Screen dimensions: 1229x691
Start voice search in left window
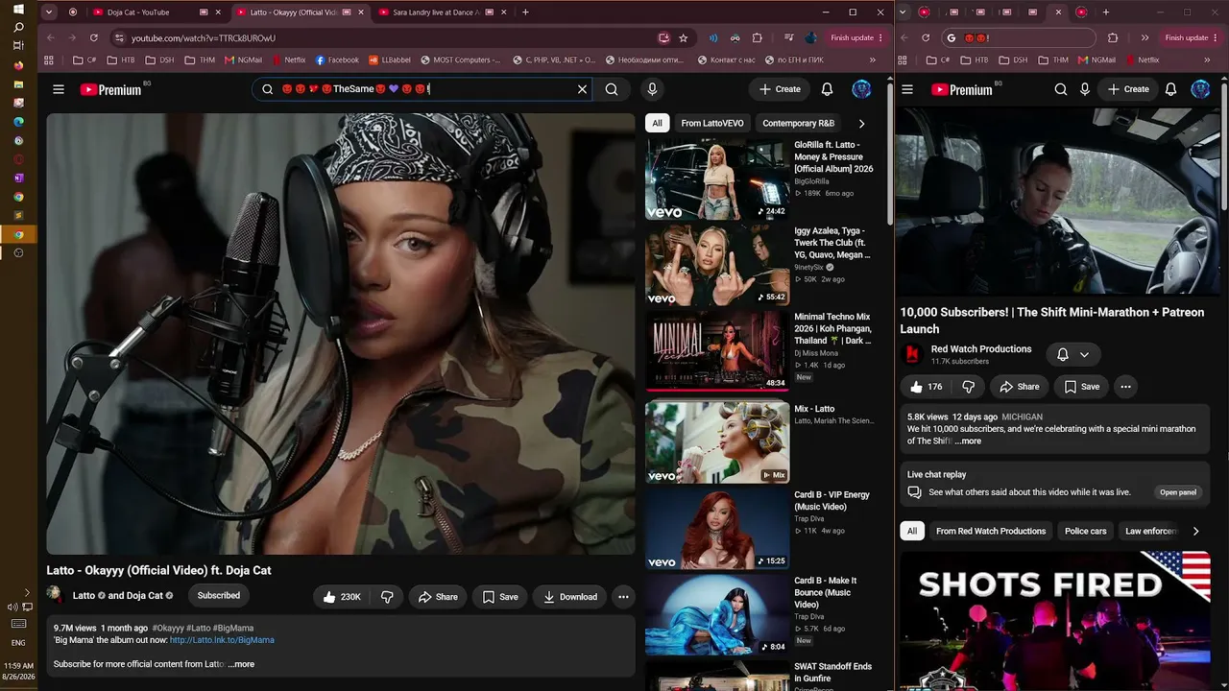[652, 89]
